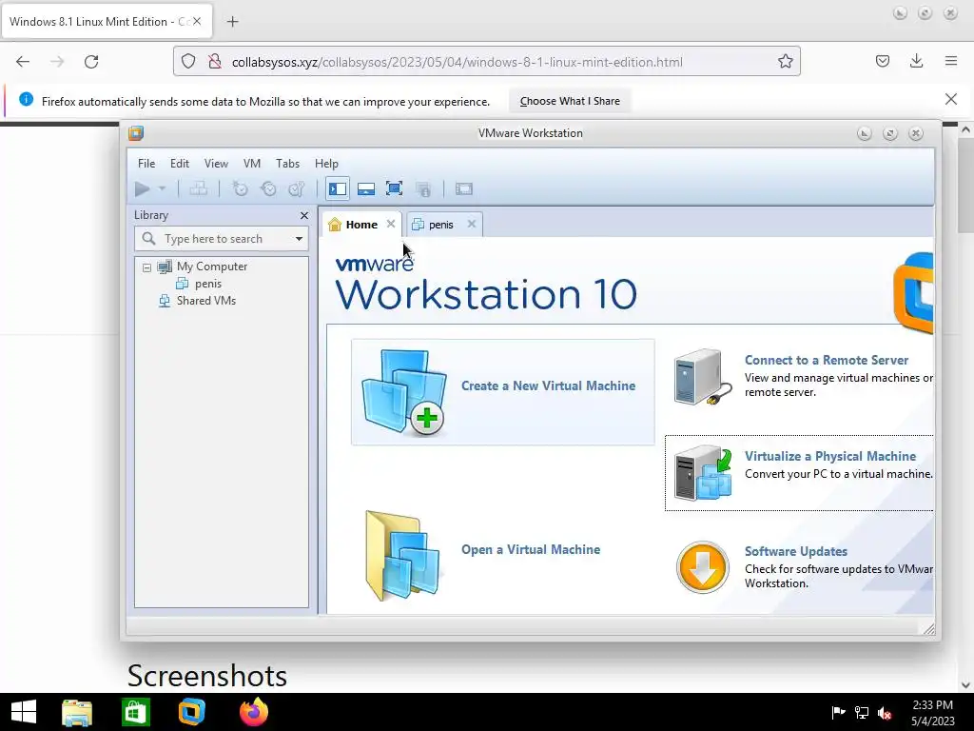This screenshot has height=731, width=974.
Task: Open the Store icon on the taskbar
Action: click(135, 712)
